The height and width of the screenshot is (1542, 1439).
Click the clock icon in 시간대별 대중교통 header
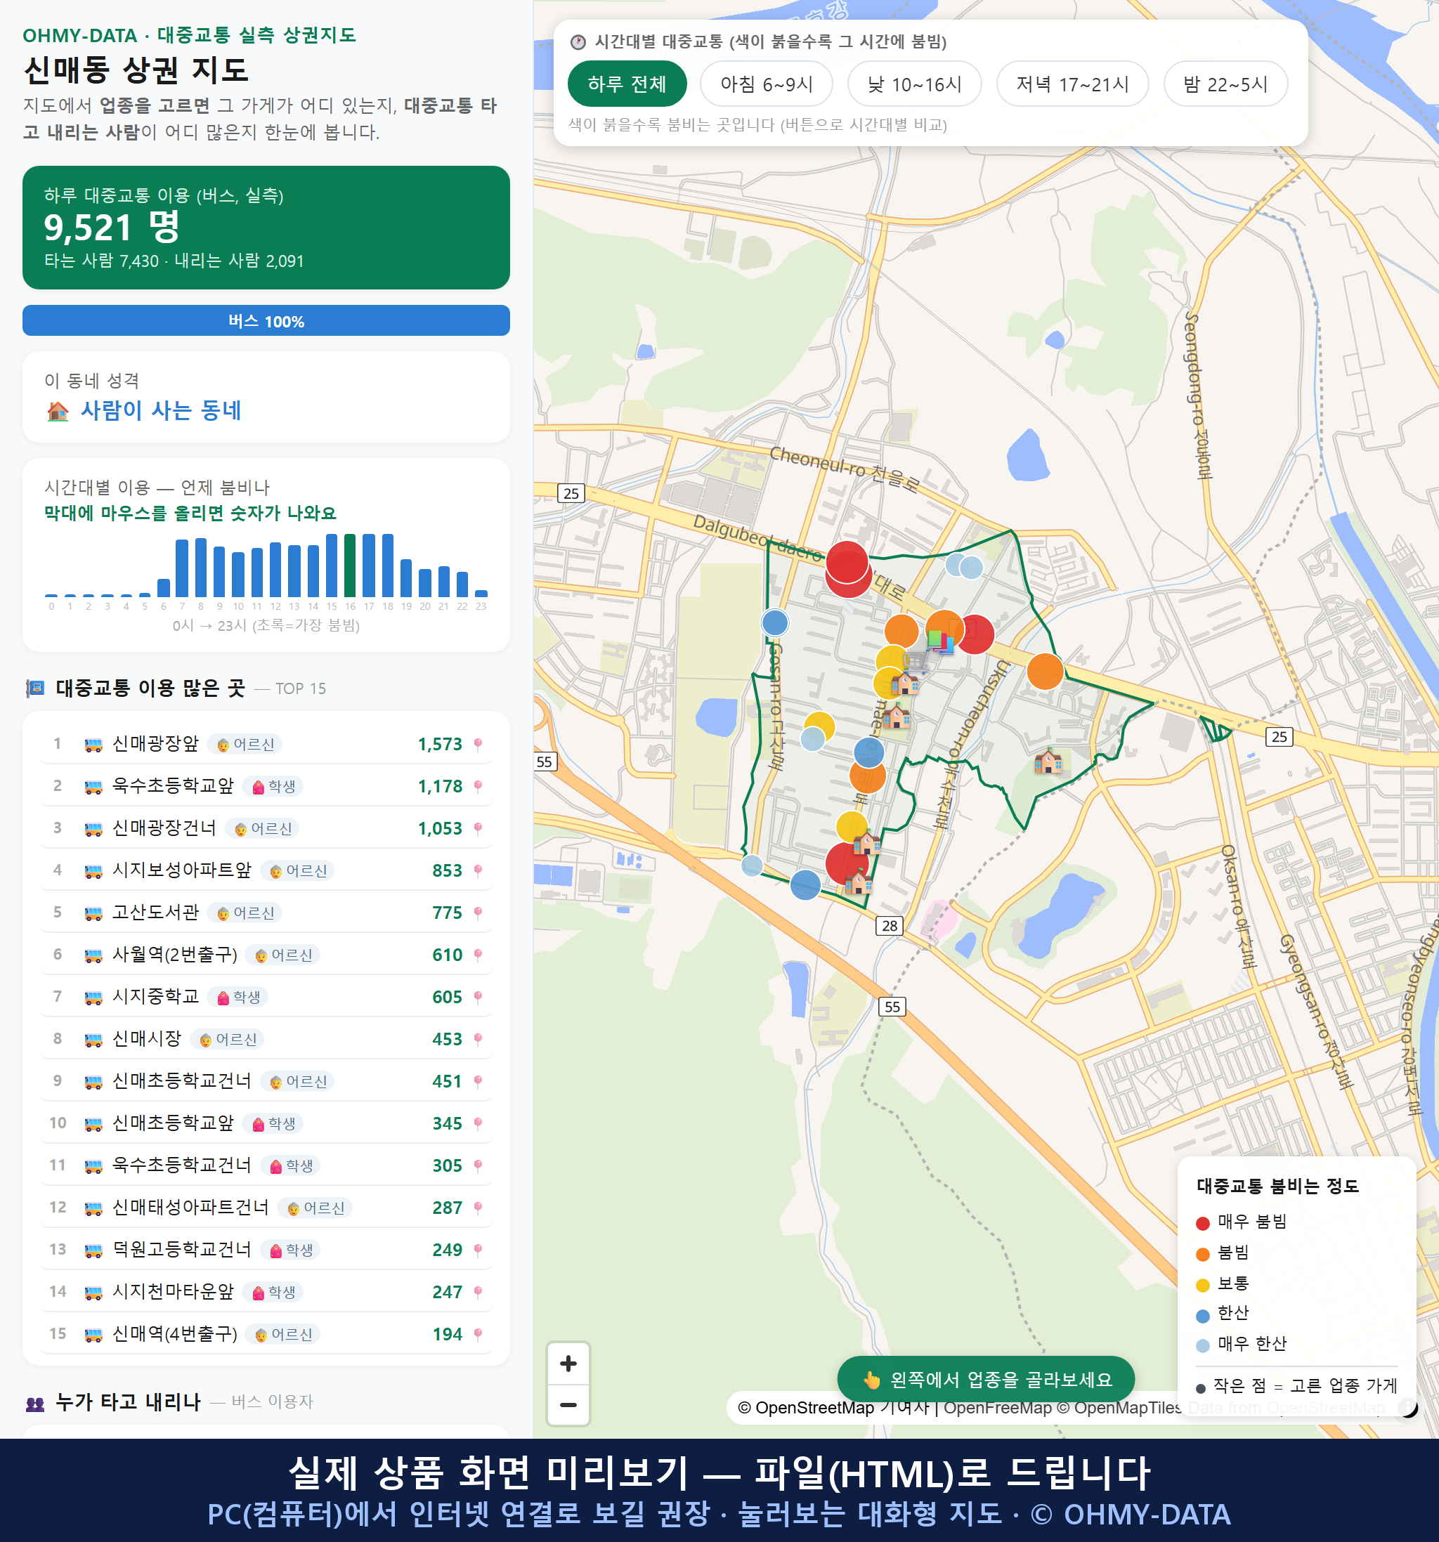(577, 42)
